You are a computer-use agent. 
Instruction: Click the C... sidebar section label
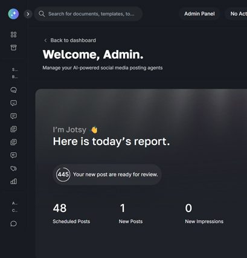[14, 211]
